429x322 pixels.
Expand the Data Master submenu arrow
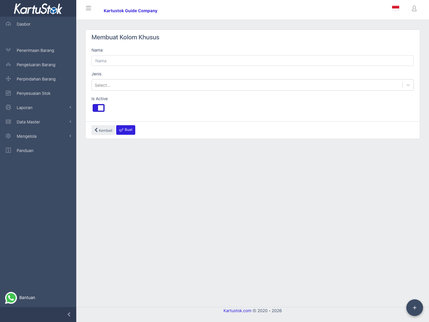pos(70,122)
